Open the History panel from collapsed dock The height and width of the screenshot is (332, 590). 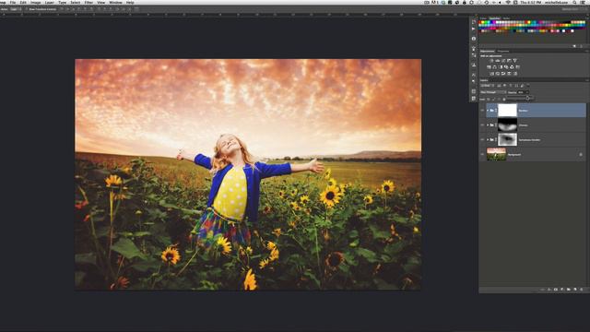(474, 22)
